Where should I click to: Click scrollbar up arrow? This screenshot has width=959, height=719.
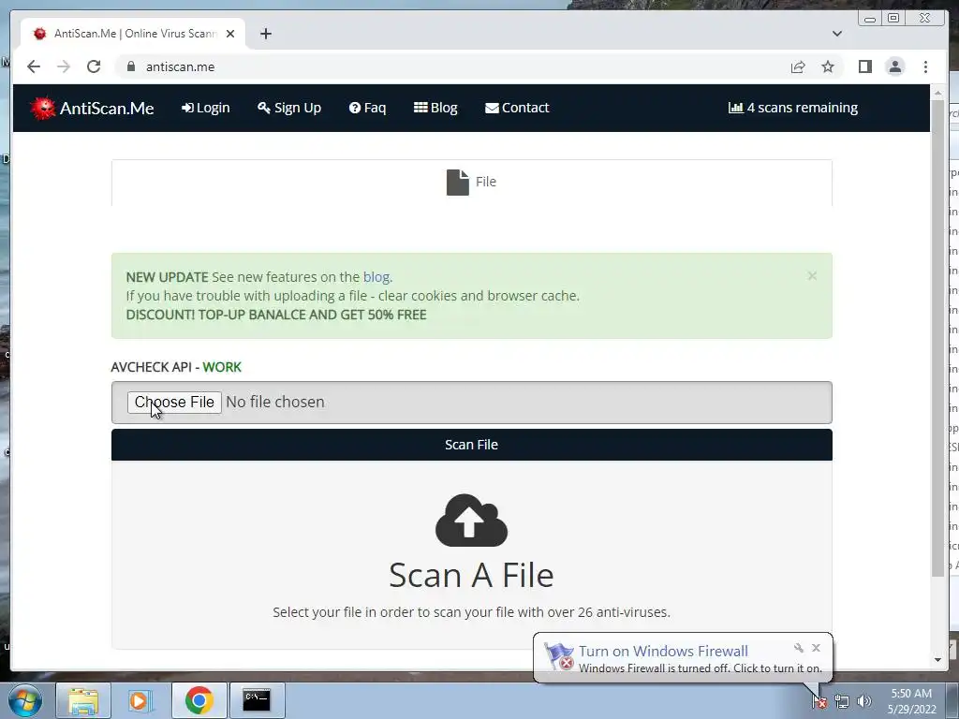pyautogui.click(x=937, y=93)
